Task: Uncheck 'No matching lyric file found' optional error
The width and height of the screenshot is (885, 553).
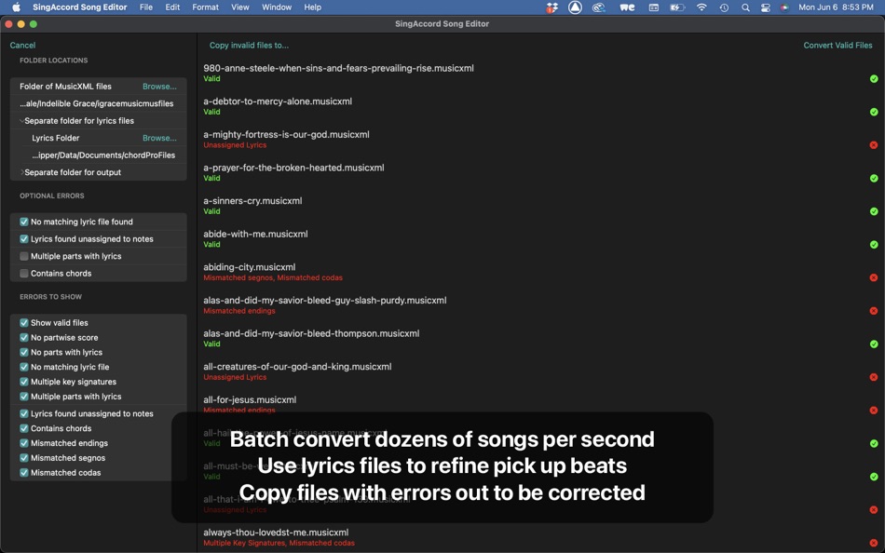Action: point(23,222)
